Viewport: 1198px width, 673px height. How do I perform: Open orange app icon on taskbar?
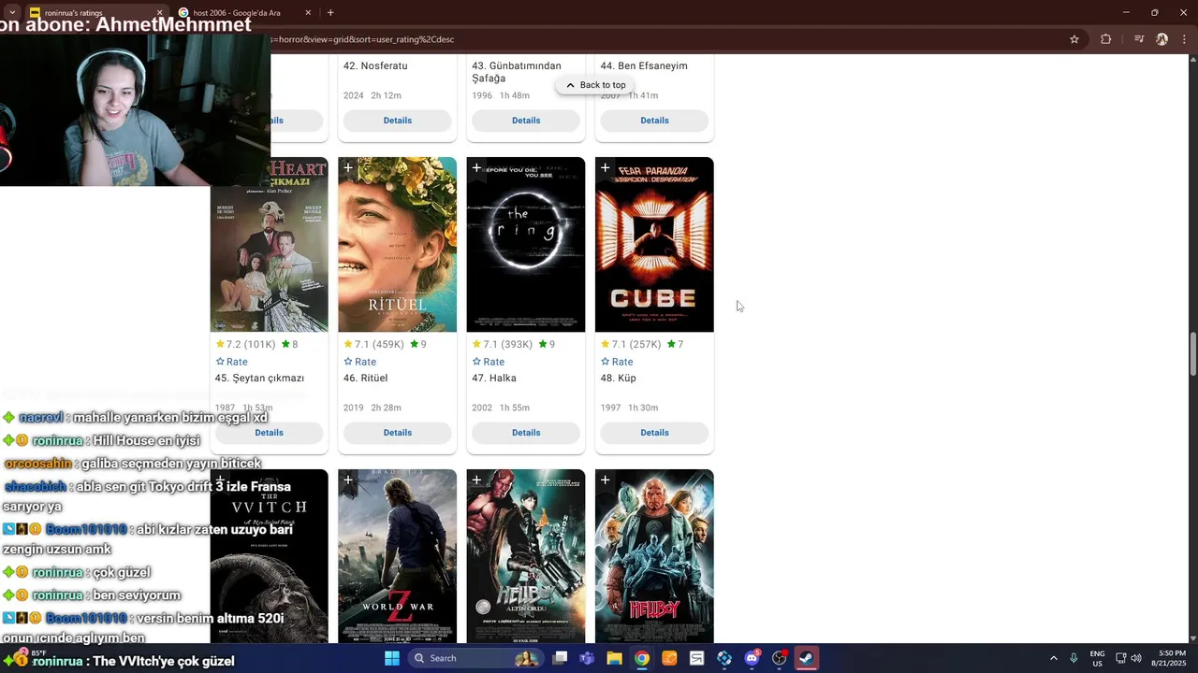[669, 658]
